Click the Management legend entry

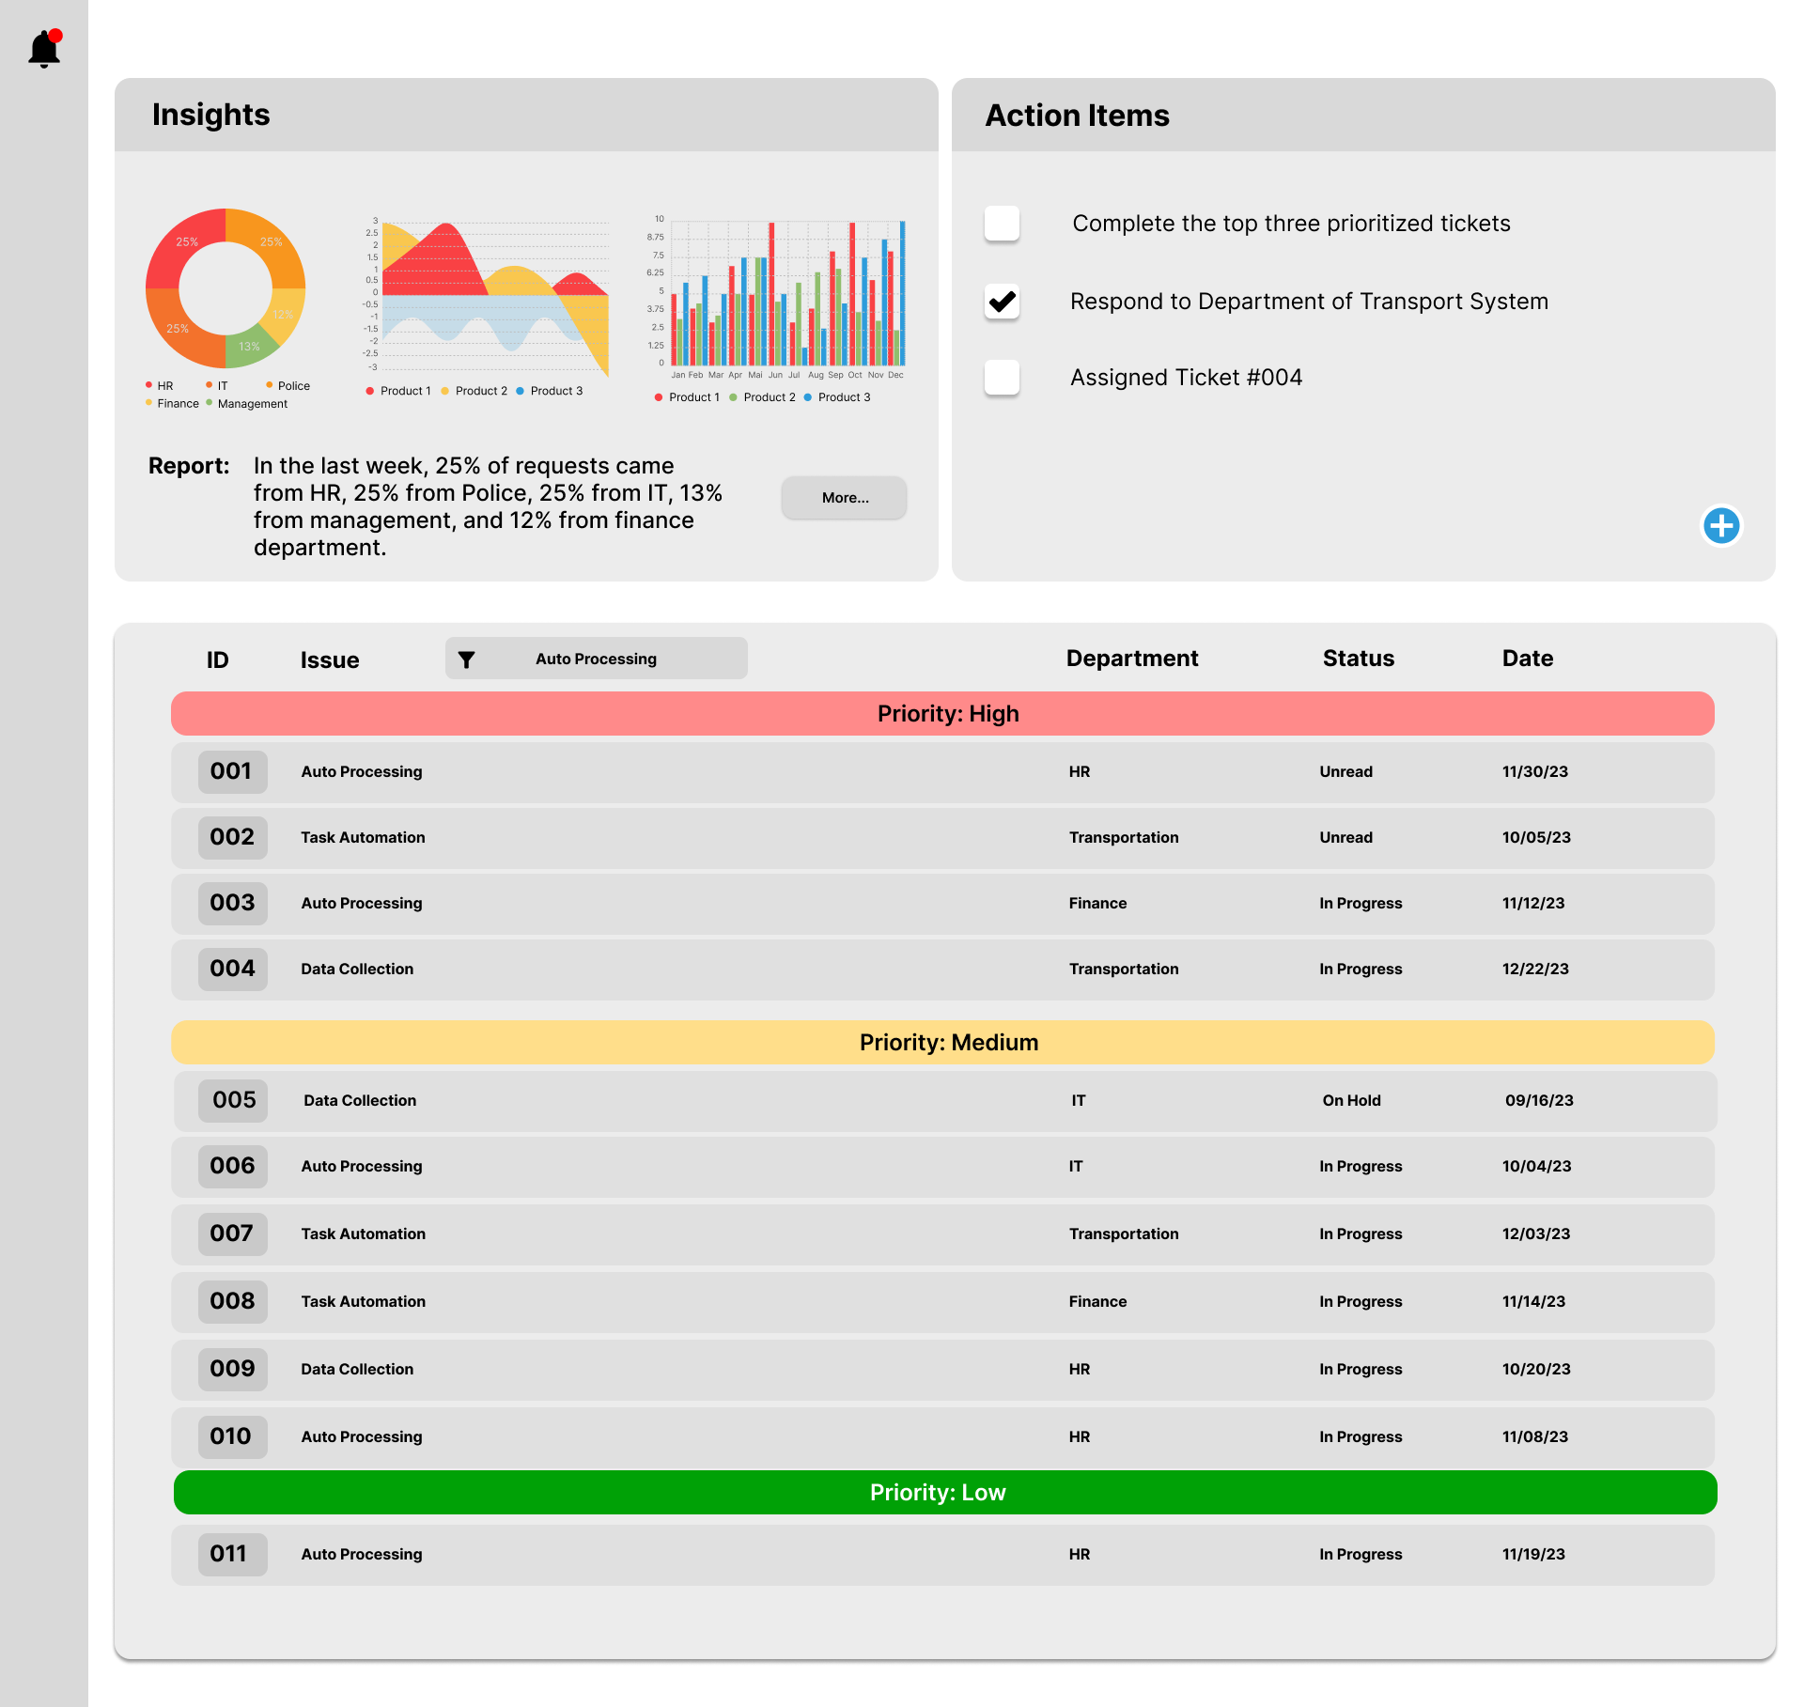(247, 404)
